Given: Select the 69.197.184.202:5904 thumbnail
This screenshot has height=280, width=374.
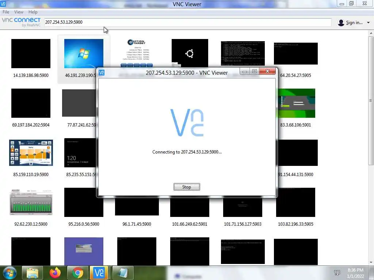Looking at the screenshot, I should (31, 103).
